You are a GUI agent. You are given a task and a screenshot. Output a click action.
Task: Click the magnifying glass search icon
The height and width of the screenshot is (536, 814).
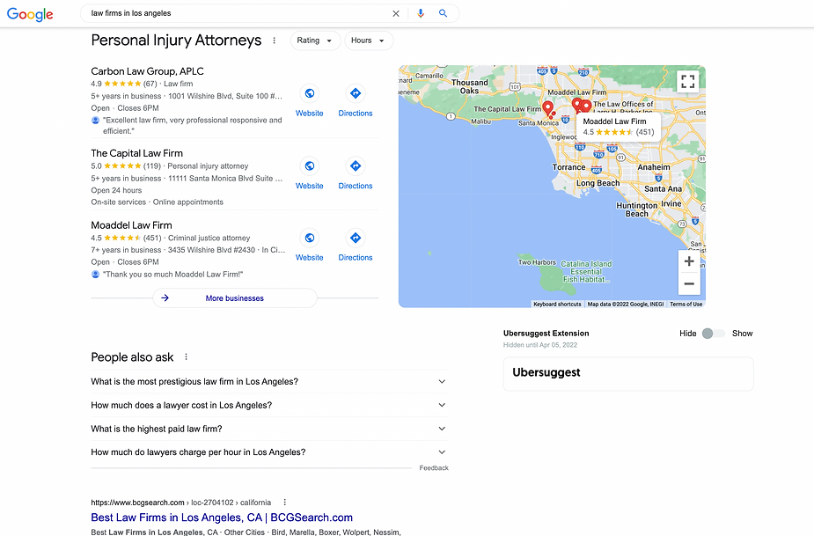pyautogui.click(x=443, y=13)
